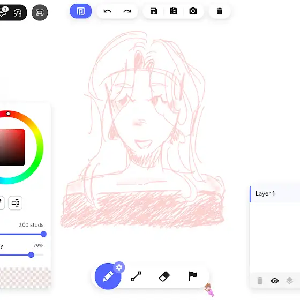Open brush settings gear badge
The image size is (300, 300).
[x=119, y=267]
